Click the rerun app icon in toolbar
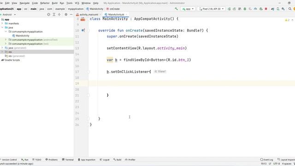 click(x=229, y=9)
